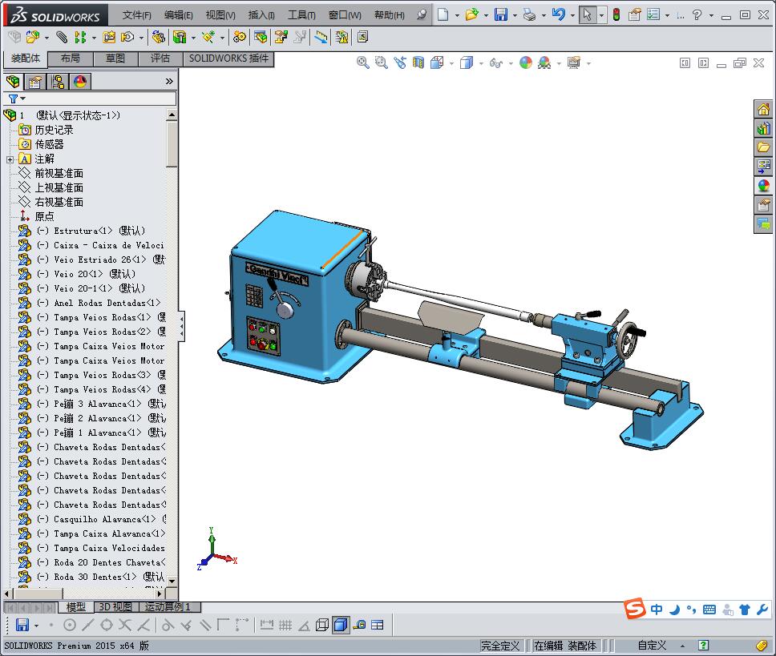Expand the 注解 folder in the tree
The image size is (776, 656).
point(10,159)
